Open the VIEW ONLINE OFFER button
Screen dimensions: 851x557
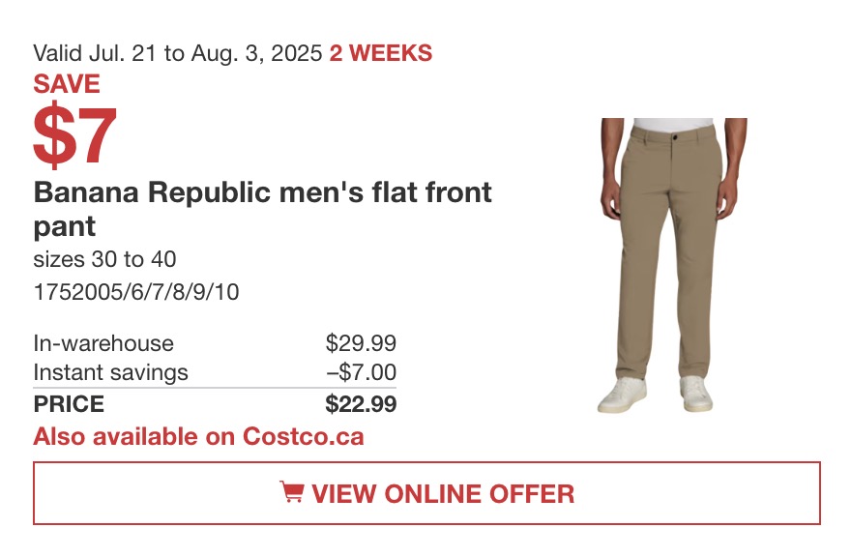(x=426, y=493)
